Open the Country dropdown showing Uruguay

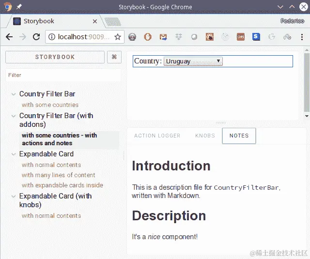193,61
